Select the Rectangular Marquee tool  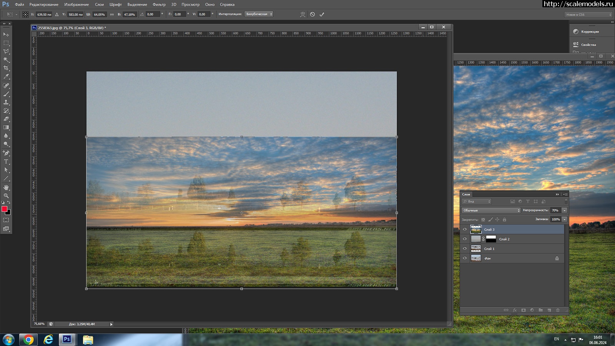pos(6,43)
